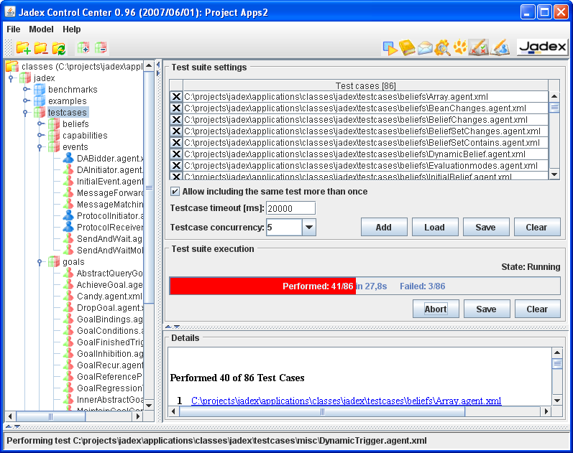
Task: Click the Jadex logo button
Action: [x=543, y=47]
